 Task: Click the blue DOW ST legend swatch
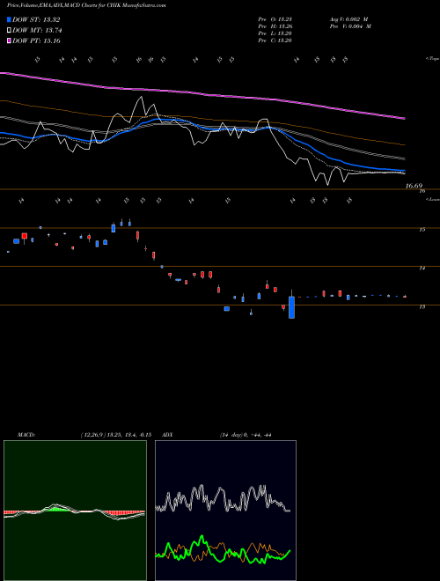[x=9, y=19]
